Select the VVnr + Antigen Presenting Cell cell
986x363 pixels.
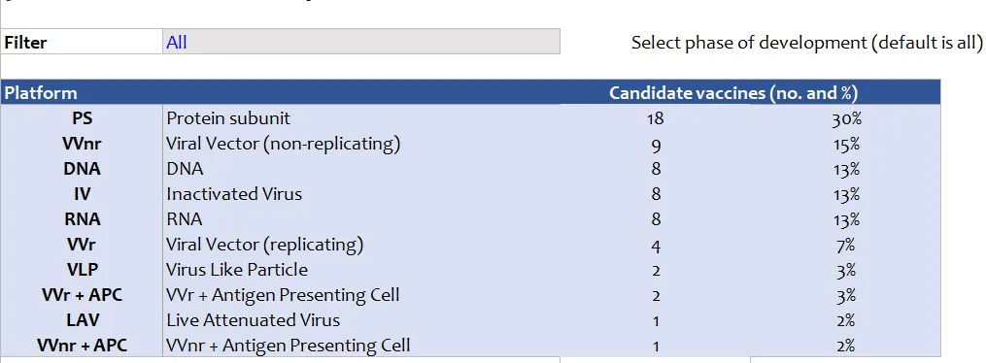click(361, 345)
